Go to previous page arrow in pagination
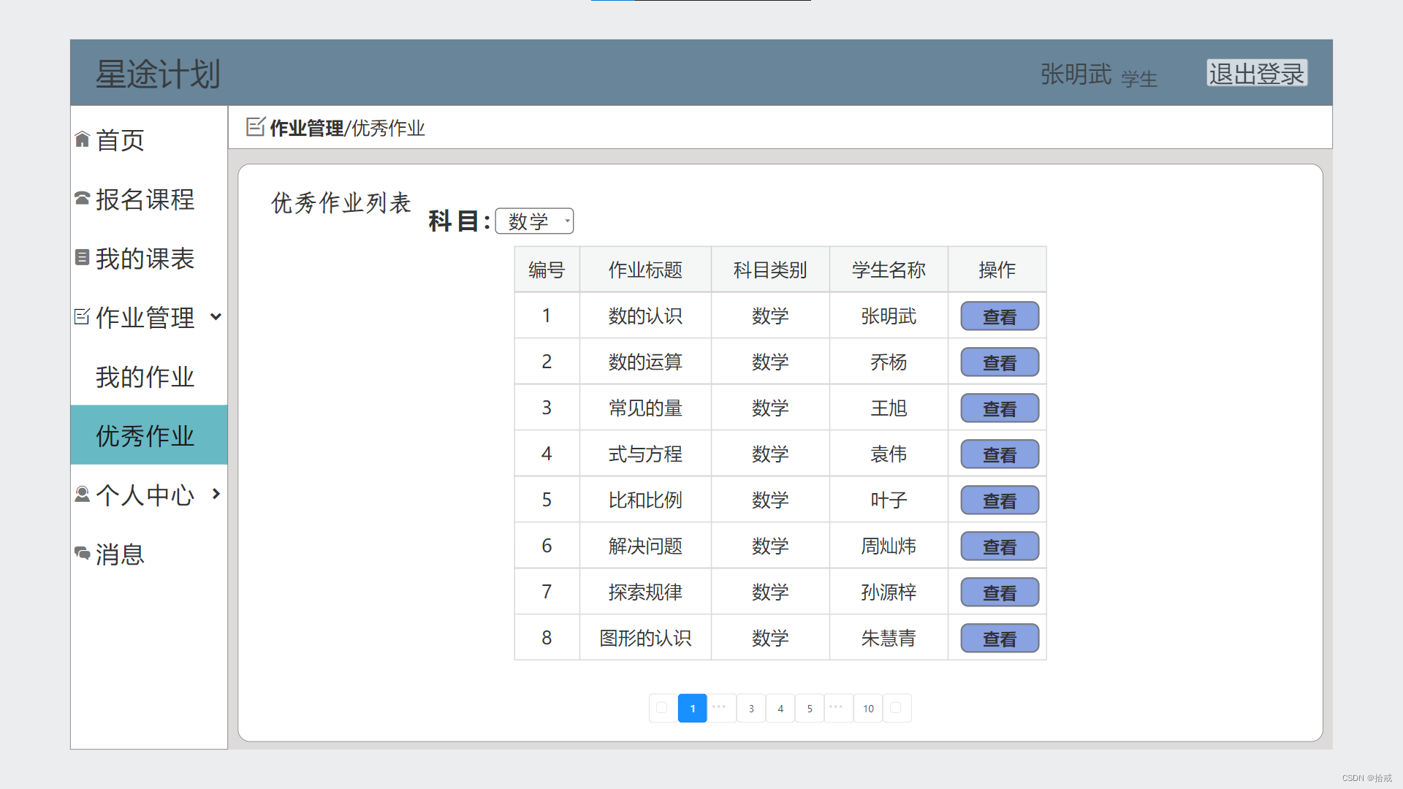 click(x=662, y=708)
